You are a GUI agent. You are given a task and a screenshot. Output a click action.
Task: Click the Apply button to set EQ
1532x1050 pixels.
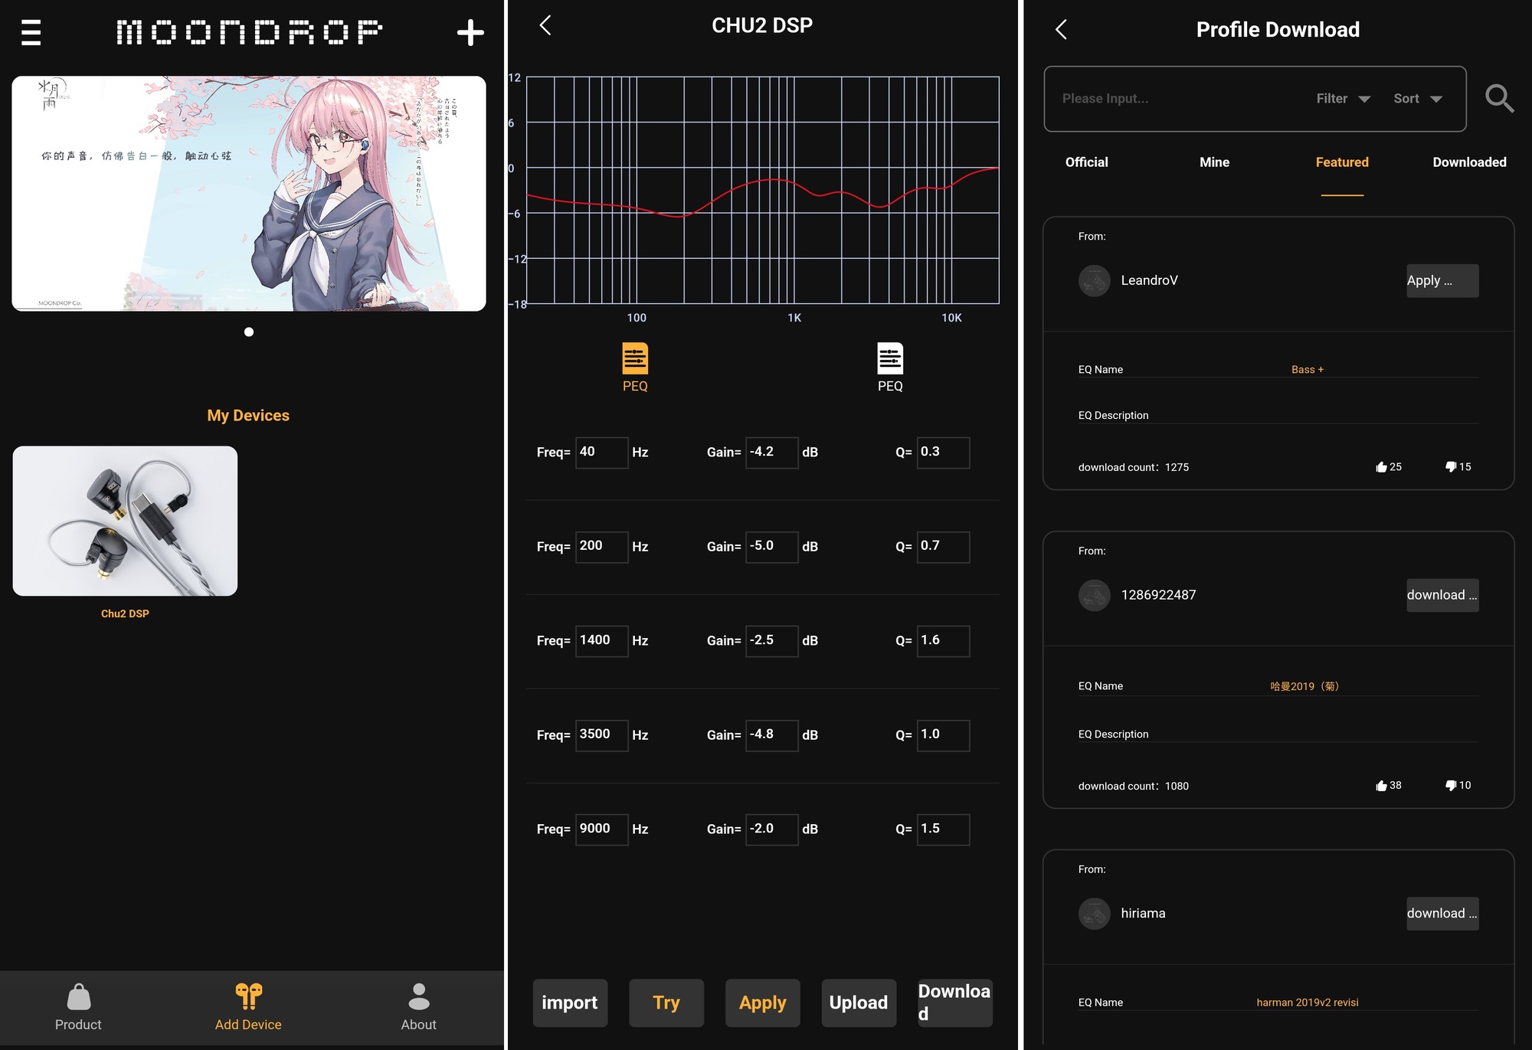coord(762,1003)
